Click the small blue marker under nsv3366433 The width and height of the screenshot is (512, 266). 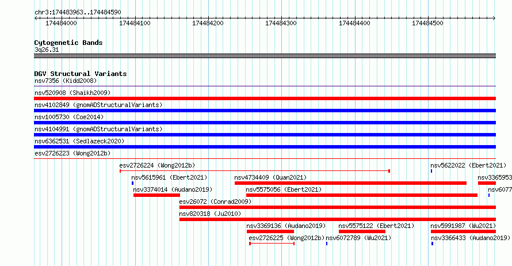(433, 244)
